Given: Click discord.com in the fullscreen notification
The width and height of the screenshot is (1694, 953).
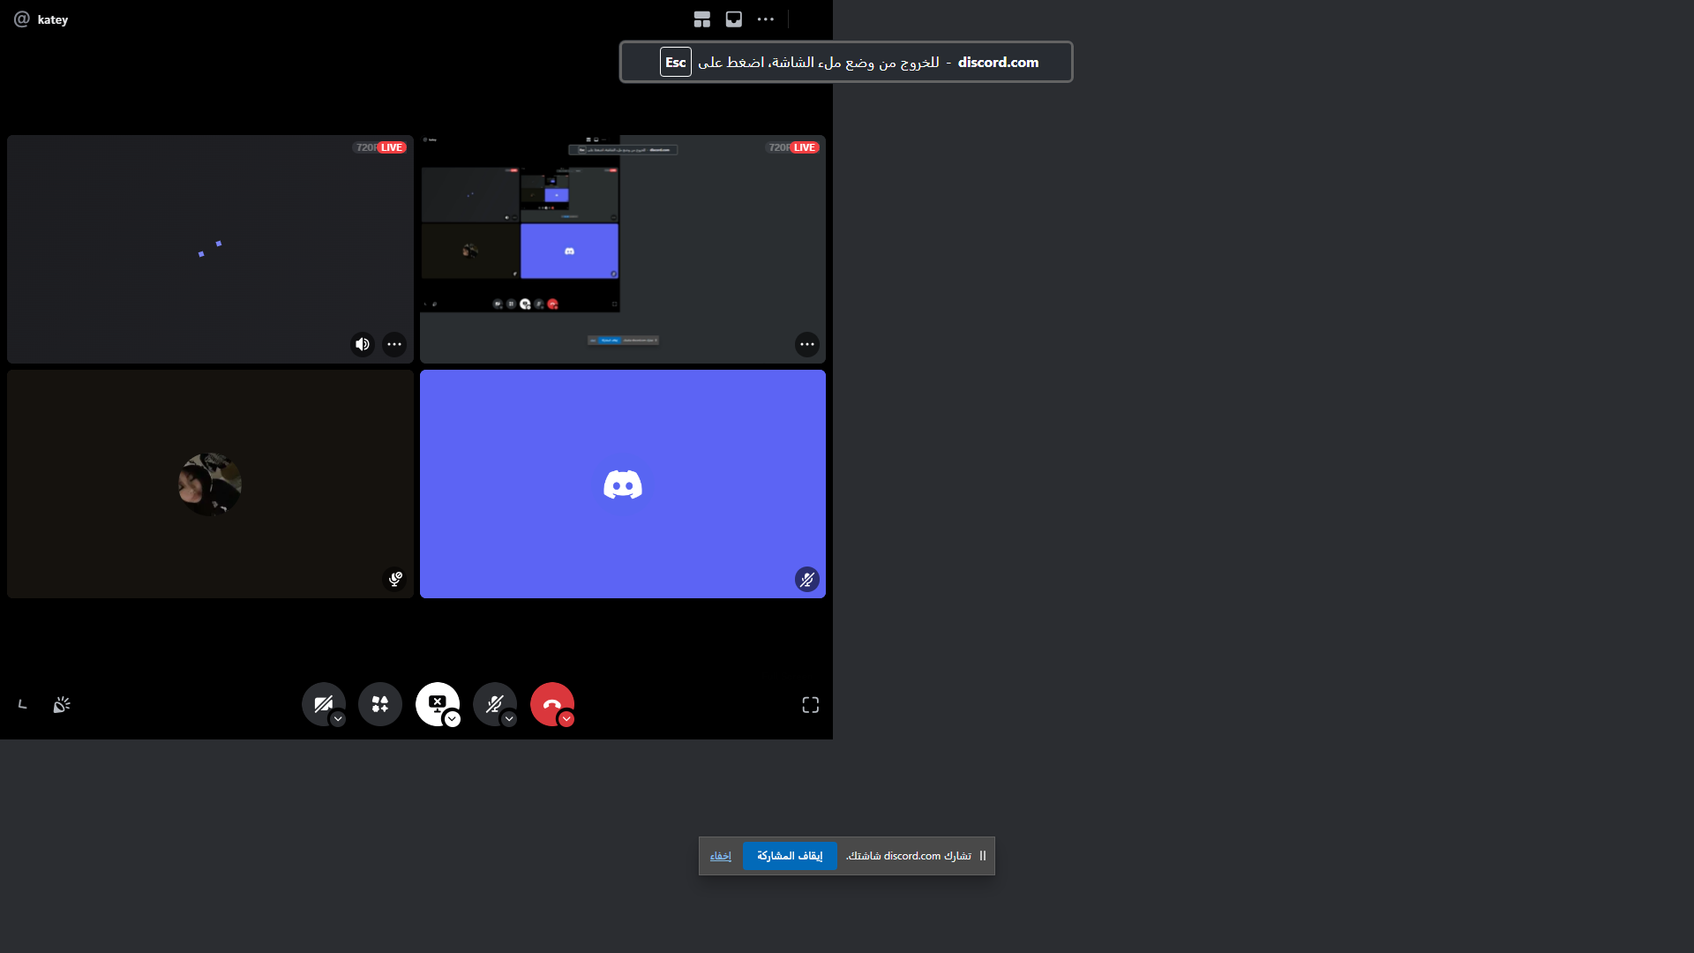Looking at the screenshot, I should click(999, 62).
